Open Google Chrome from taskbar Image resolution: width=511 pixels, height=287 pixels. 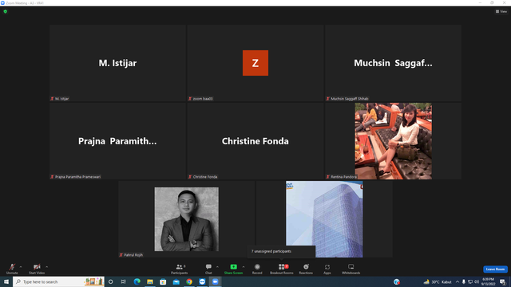point(189,281)
